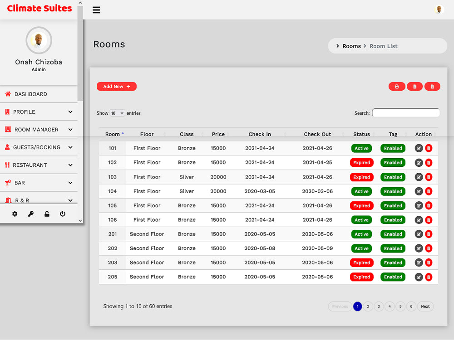The height and width of the screenshot is (340, 454).
Task: Click the power logout icon
Action: tap(63, 214)
